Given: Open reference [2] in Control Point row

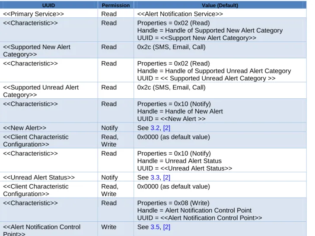Looking at the screenshot, I should pyautogui.click(x=166, y=227).
